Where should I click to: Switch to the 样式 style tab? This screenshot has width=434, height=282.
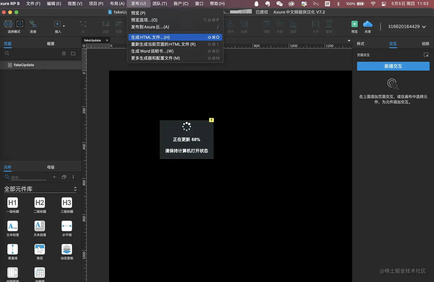(361, 44)
